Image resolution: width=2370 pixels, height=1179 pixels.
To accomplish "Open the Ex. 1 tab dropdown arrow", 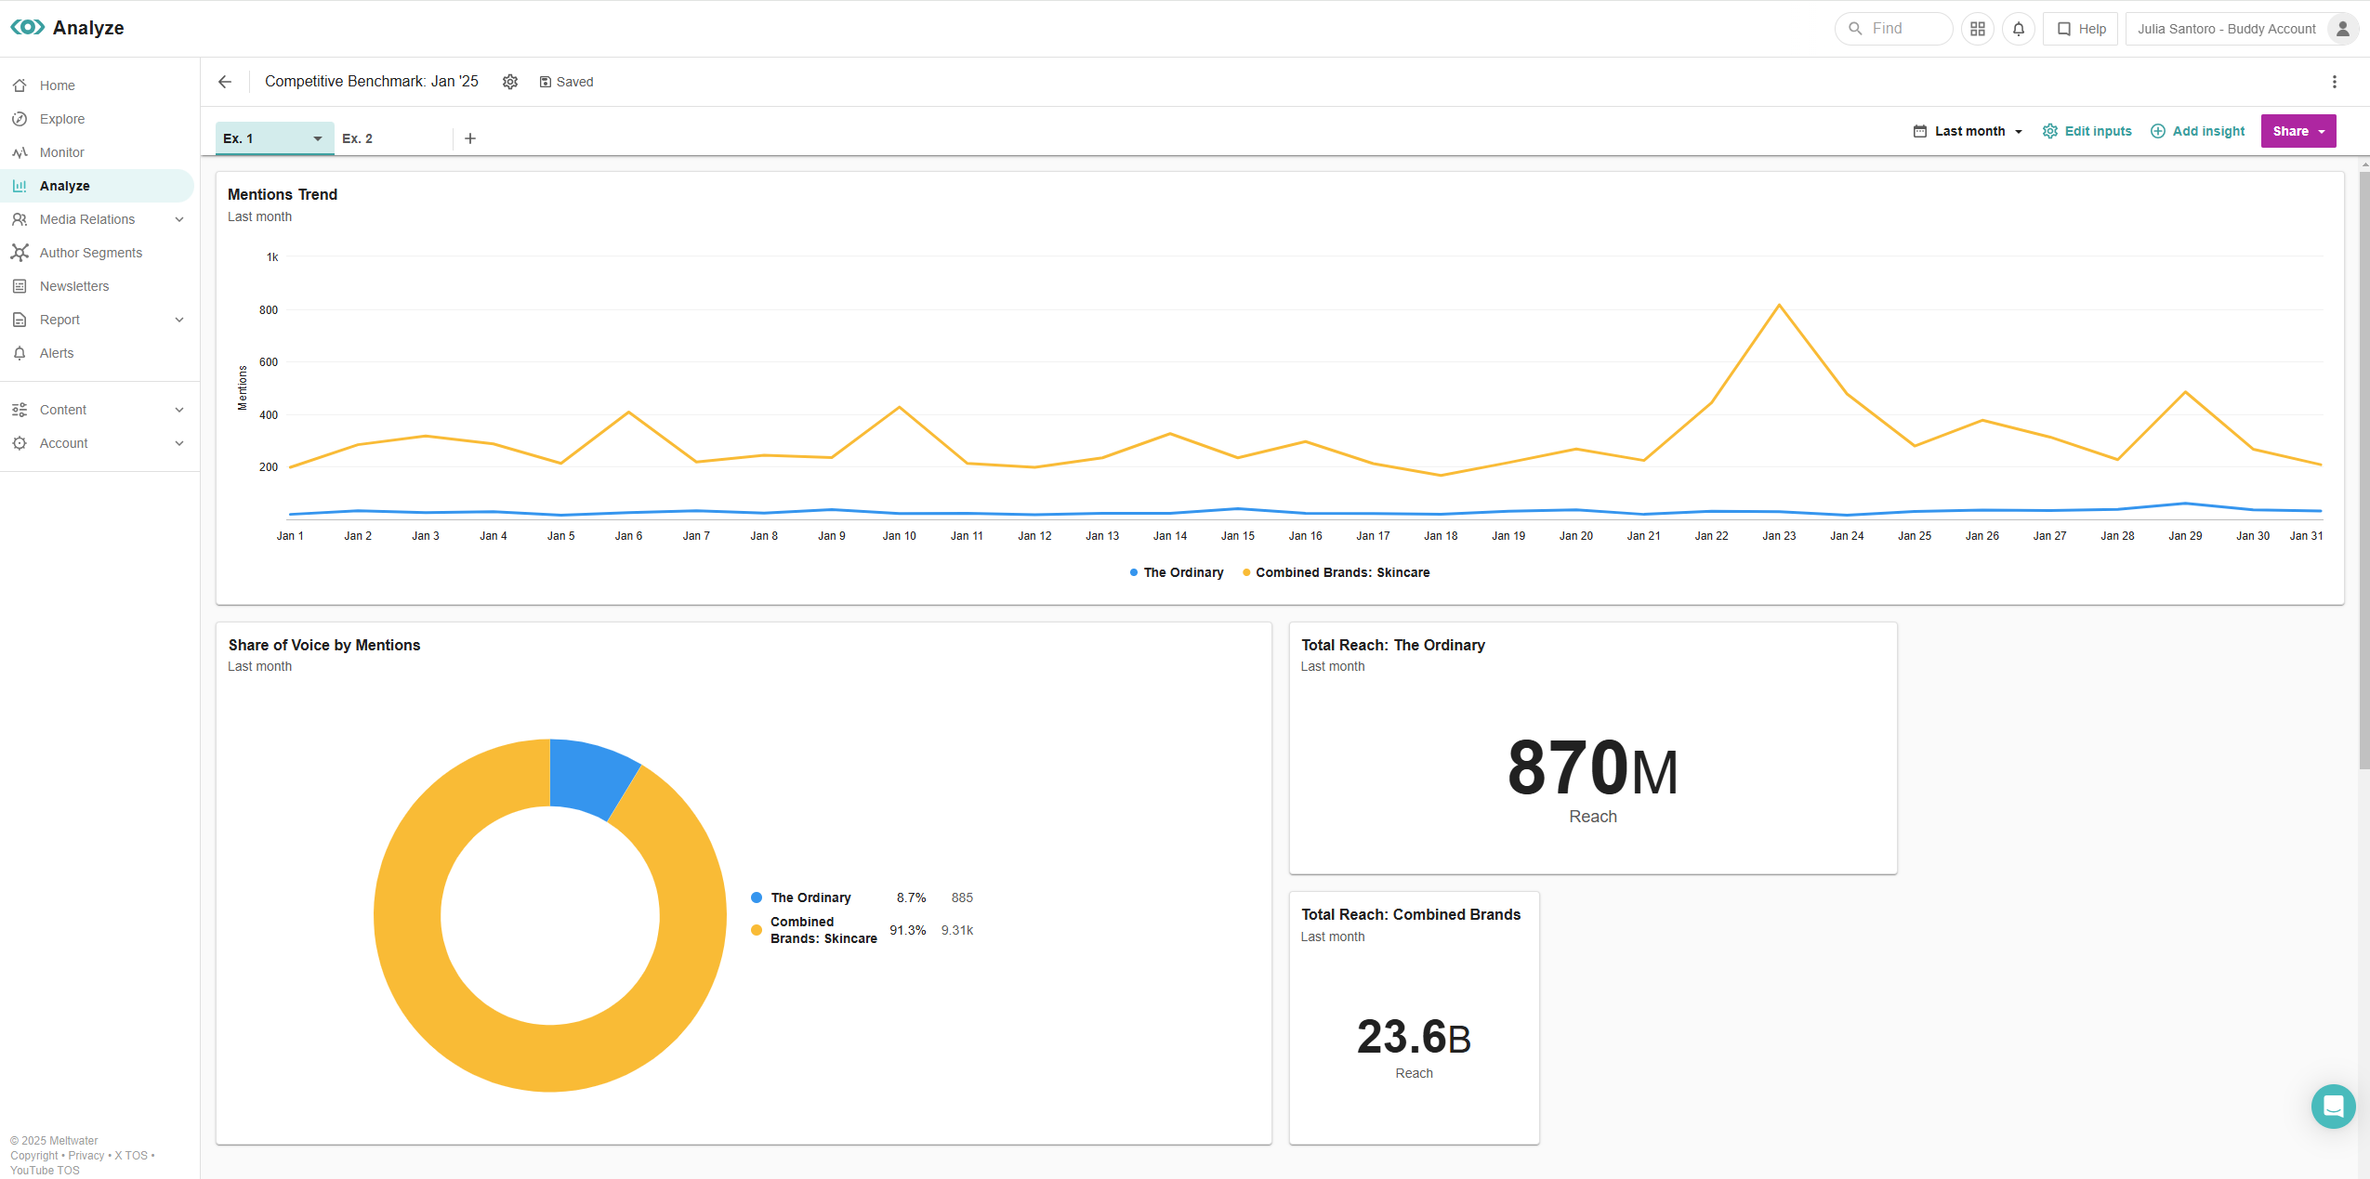I will (x=318, y=138).
